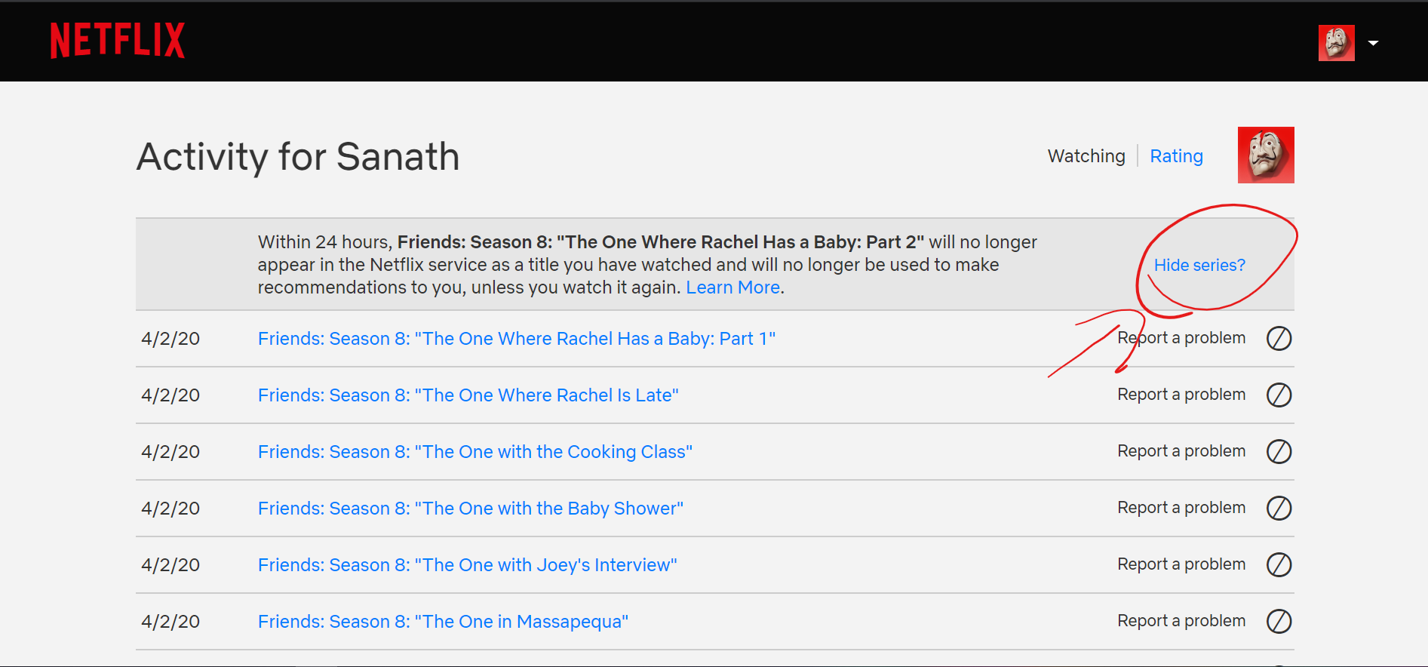Screen dimensions: 1428x667
Task: Switch to the Rating tab
Action: click(x=1176, y=156)
